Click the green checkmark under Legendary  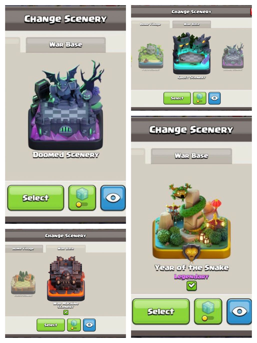pos(191,285)
